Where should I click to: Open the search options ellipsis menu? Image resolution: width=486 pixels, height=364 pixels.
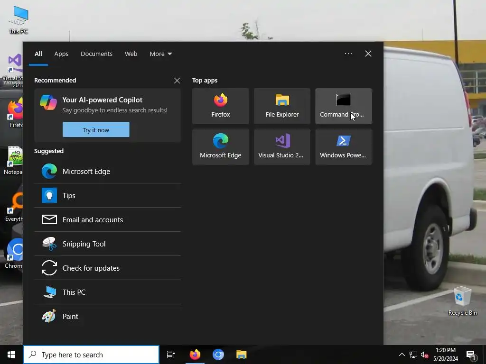pyautogui.click(x=348, y=54)
